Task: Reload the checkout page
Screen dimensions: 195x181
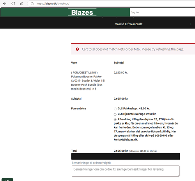Action: tap(13, 4)
